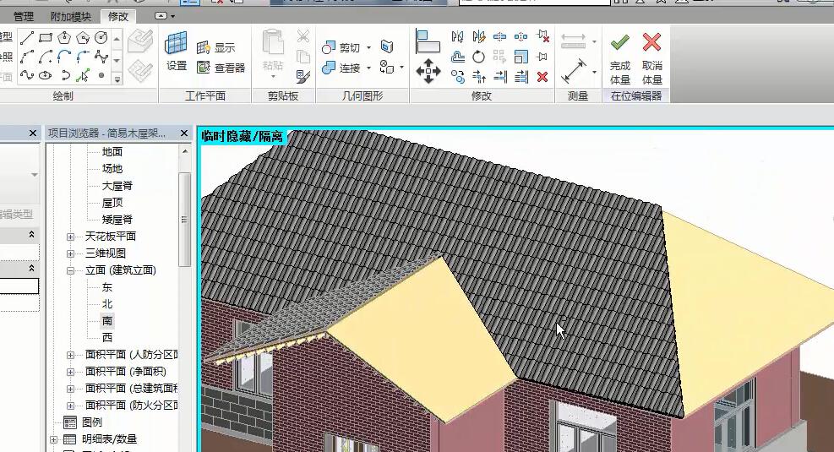This screenshot has width=834, height=452.
Task: Select Mirror - Pick Axis tool
Action: pos(457,36)
